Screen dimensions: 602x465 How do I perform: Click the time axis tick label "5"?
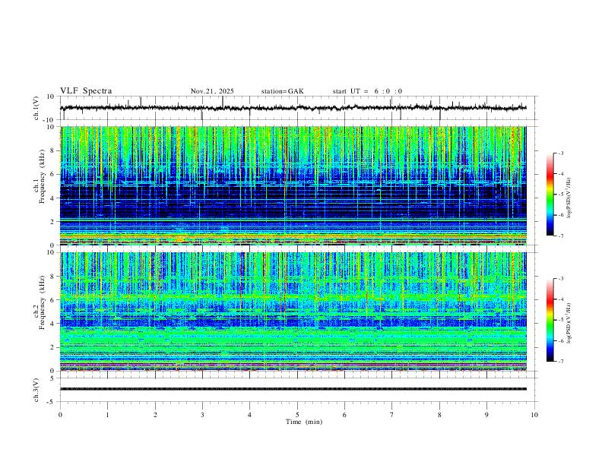click(x=297, y=415)
